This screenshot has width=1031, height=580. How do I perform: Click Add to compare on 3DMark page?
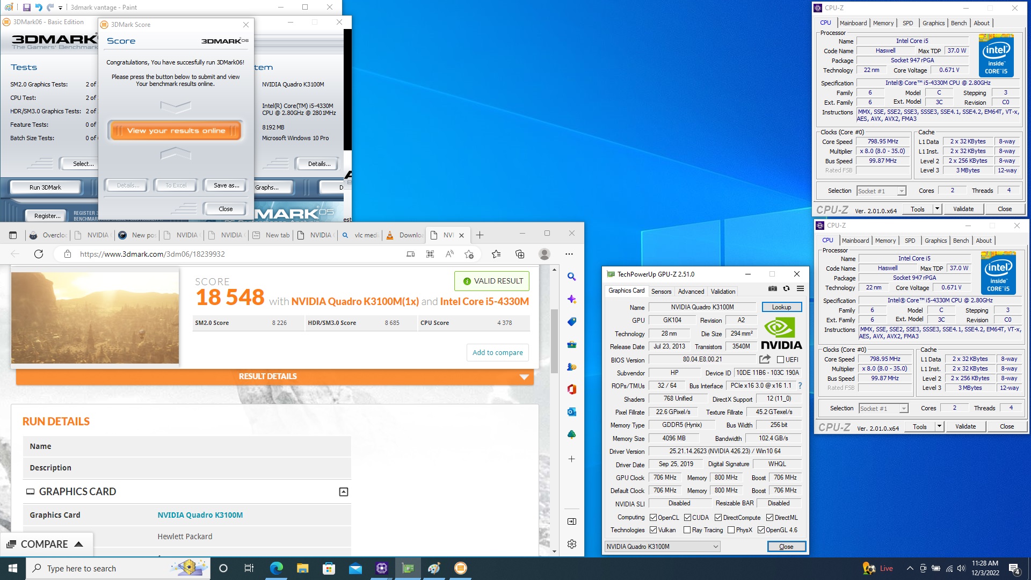(497, 352)
